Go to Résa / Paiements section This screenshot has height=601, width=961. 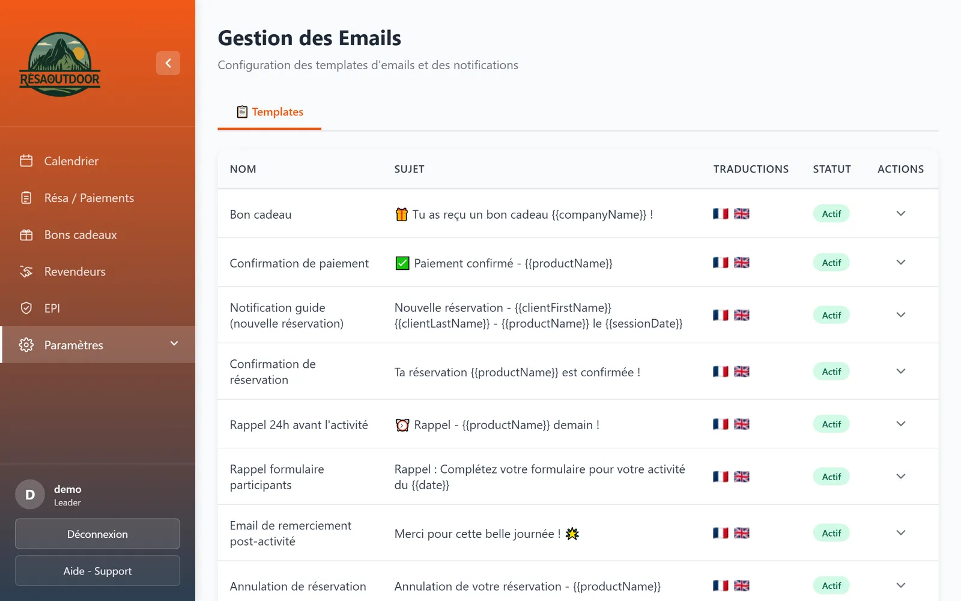(97, 198)
